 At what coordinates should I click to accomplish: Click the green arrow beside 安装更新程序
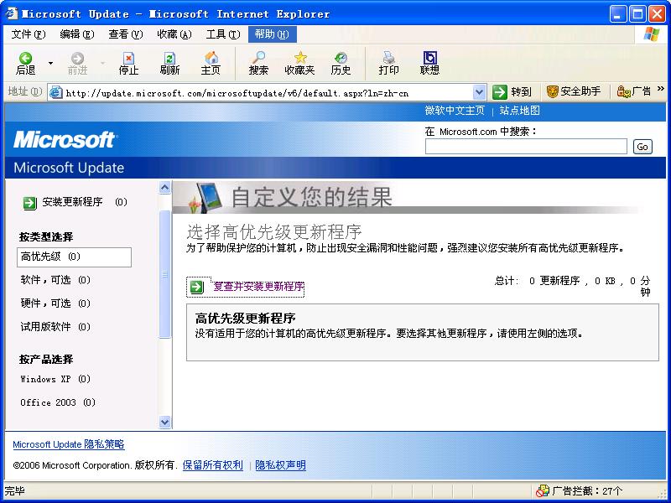(29, 203)
